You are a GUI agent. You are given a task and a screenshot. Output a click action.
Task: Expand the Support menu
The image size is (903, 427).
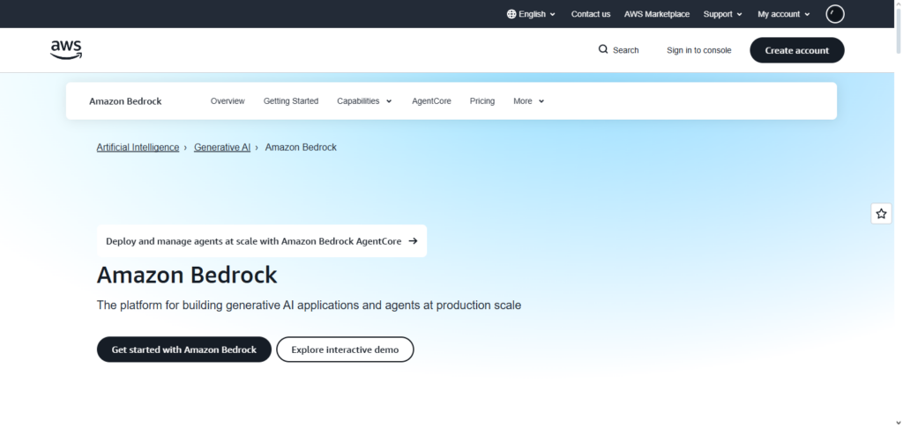coord(723,14)
